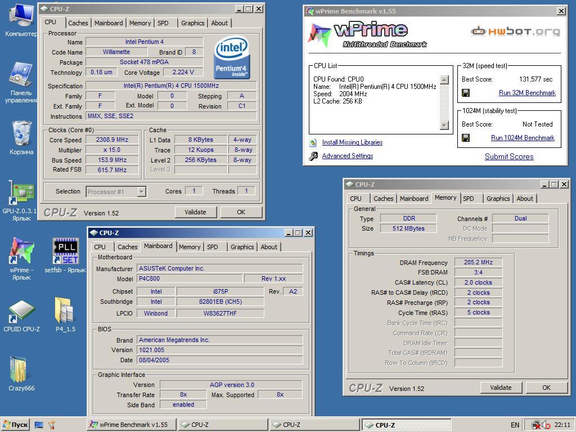576x432 pixels.
Task: Click the Intel Pentium 4 logo badge
Action: coord(231,57)
